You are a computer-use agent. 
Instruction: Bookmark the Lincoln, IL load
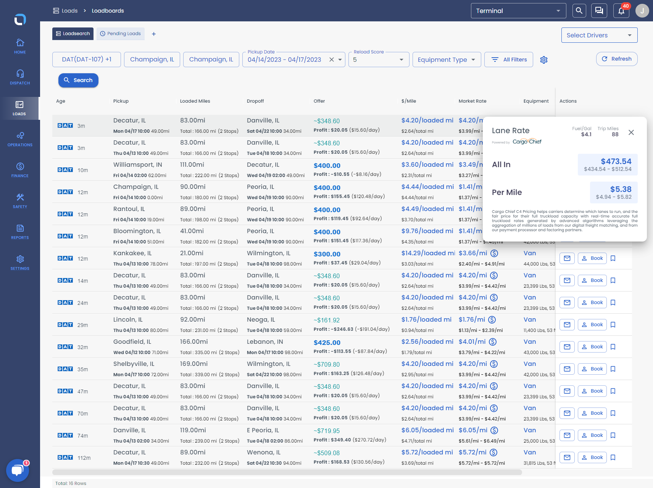613,325
